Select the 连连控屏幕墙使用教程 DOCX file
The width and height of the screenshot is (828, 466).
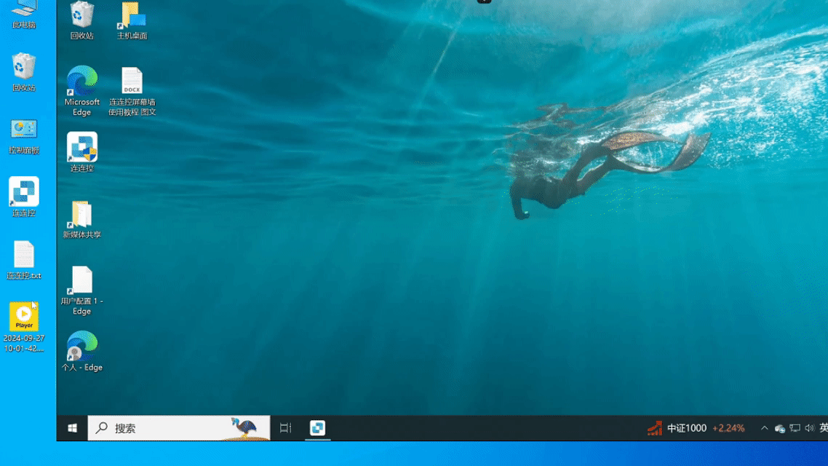(132, 91)
